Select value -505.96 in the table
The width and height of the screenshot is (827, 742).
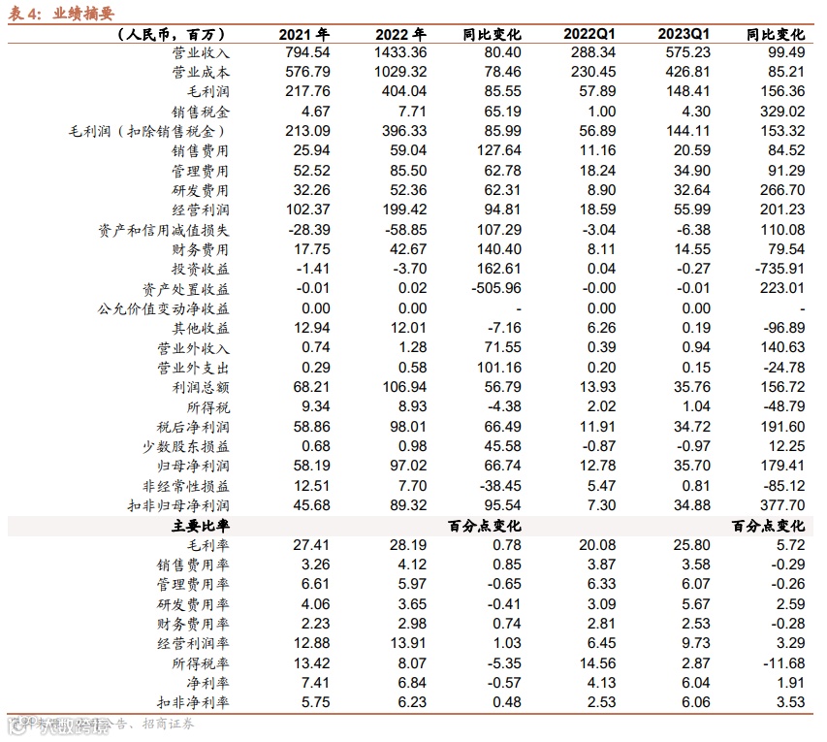pos(495,288)
